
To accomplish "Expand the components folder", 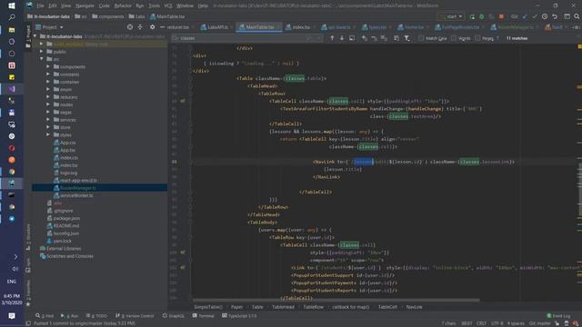I will pyautogui.click(x=48, y=66).
